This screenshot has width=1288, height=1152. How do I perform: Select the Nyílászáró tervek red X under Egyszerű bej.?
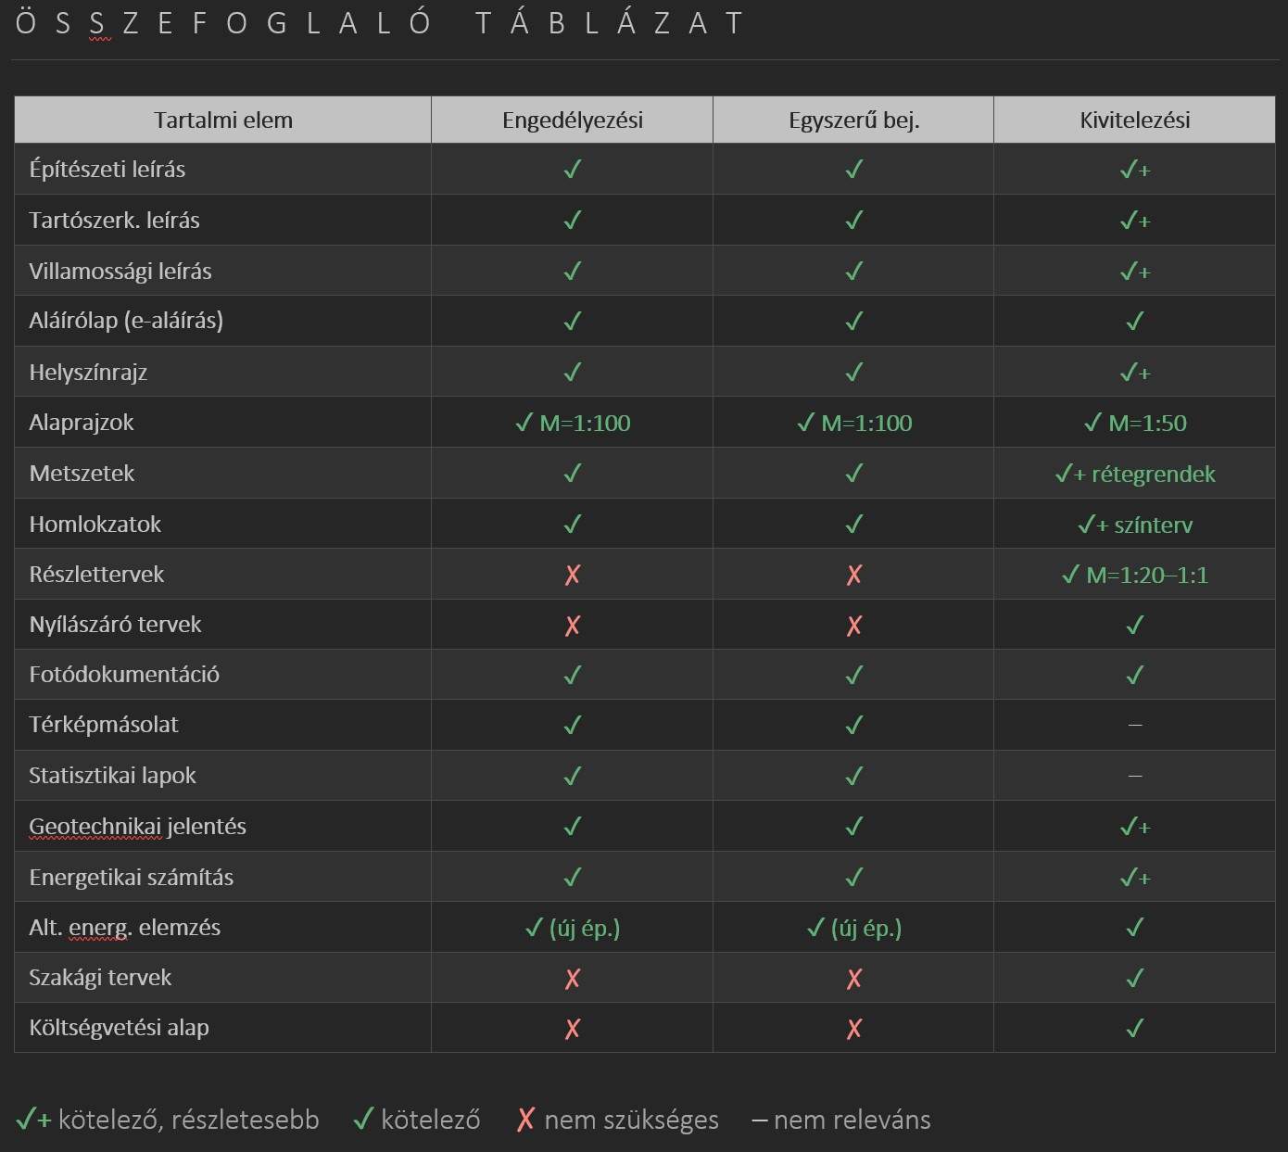click(854, 626)
